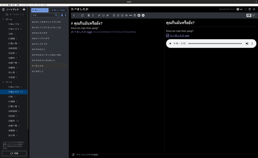Select すべてのノート in the sidebar
The image size is (258, 158).
(17, 14)
